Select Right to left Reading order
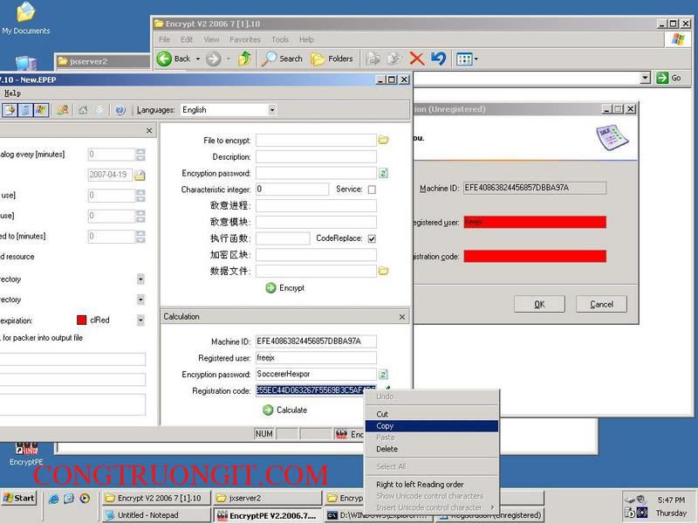698x524 pixels. tap(431, 485)
